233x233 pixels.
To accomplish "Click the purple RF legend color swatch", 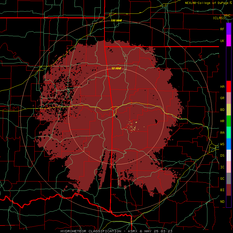I will point(229,29).
